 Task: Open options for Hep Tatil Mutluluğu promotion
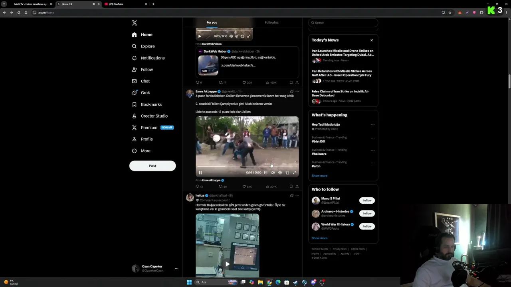(x=373, y=124)
